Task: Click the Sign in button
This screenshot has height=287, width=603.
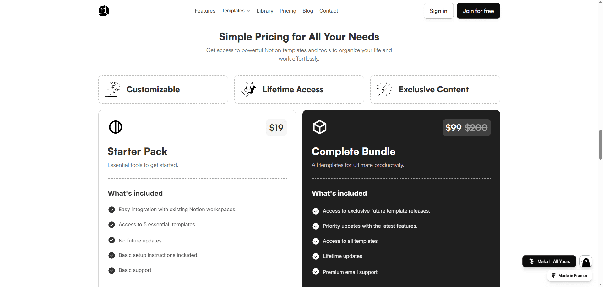Action: point(438,11)
